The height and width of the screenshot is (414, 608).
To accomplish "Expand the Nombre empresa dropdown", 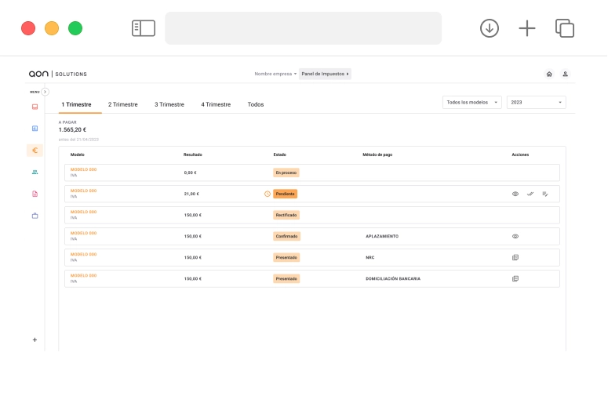I will pyautogui.click(x=275, y=74).
